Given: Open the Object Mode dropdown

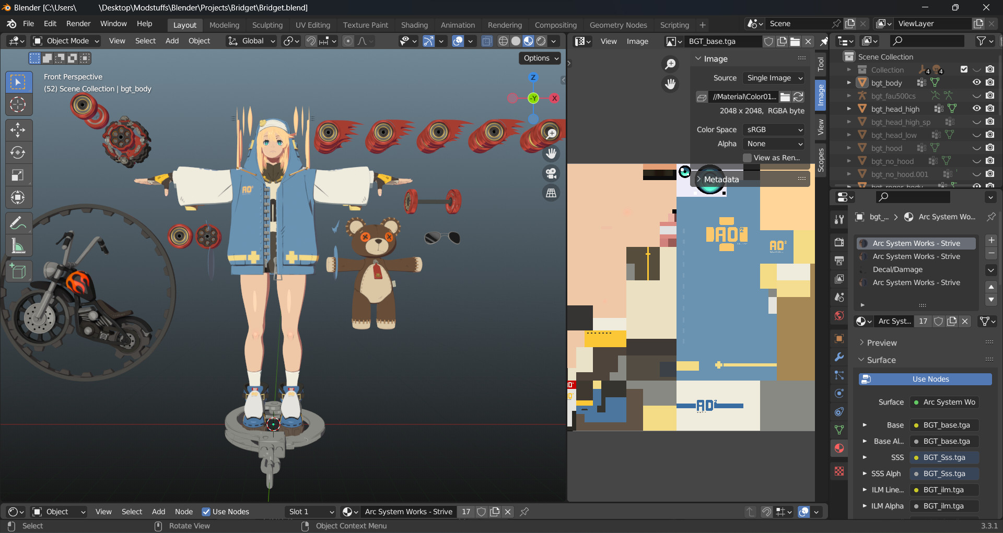Looking at the screenshot, I should click(65, 41).
